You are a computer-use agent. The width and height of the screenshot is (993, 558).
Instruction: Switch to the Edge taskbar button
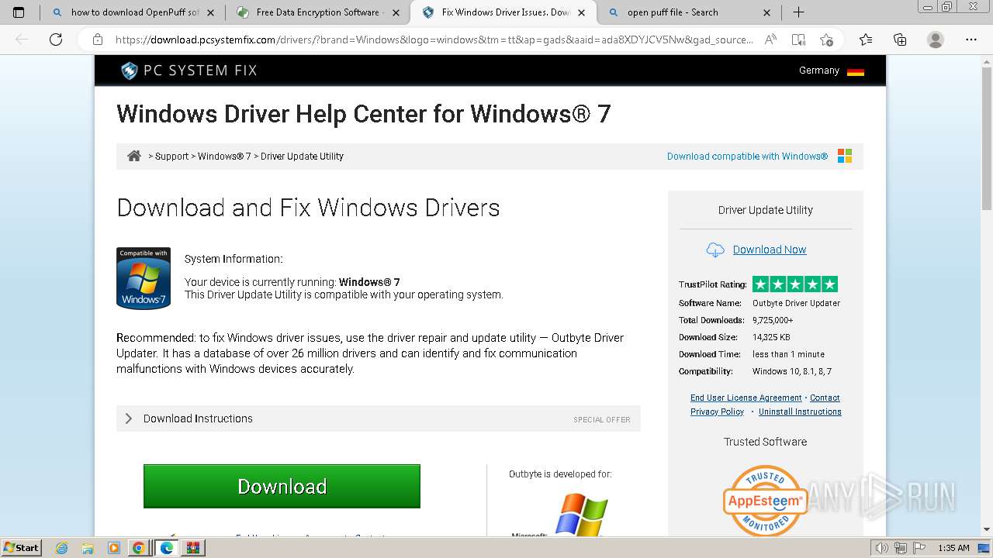(x=166, y=548)
